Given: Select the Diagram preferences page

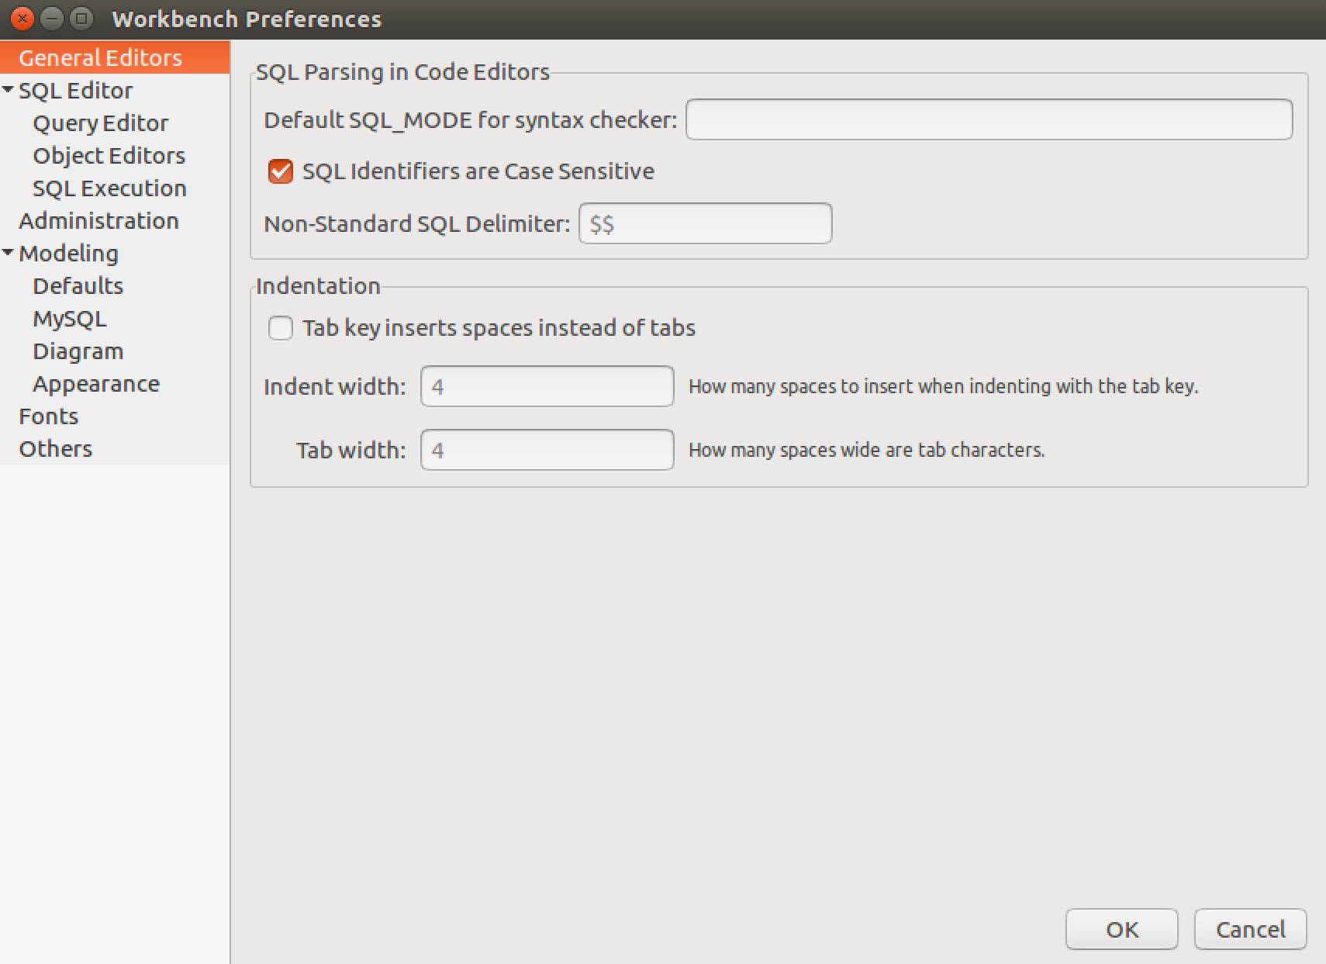Looking at the screenshot, I should tap(78, 351).
